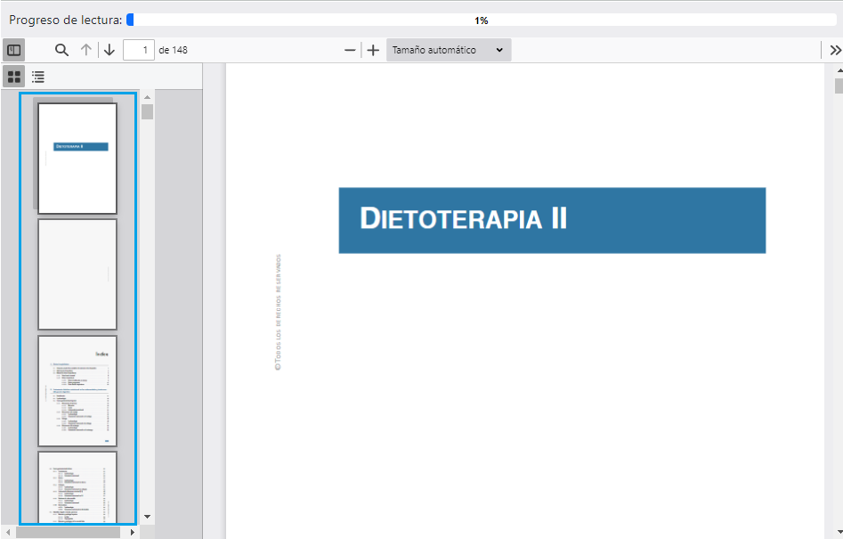This screenshot has height=539, width=843.
Task: Select the fourth page thumbnail
Action: (x=77, y=487)
